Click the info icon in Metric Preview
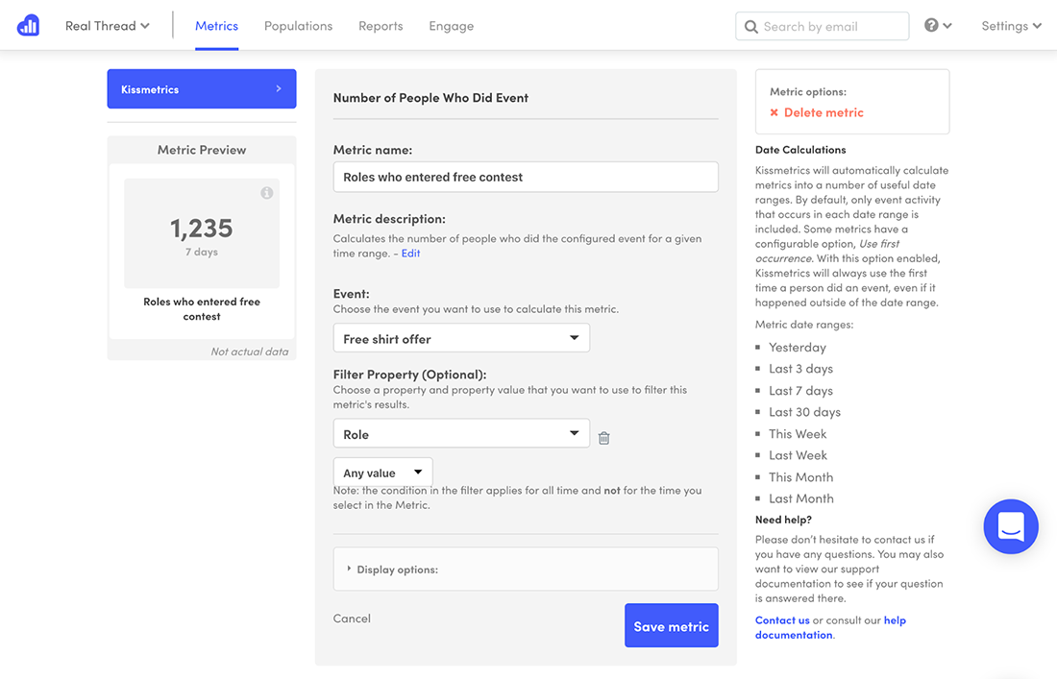1057x679 pixels. [x=267, y=193]
